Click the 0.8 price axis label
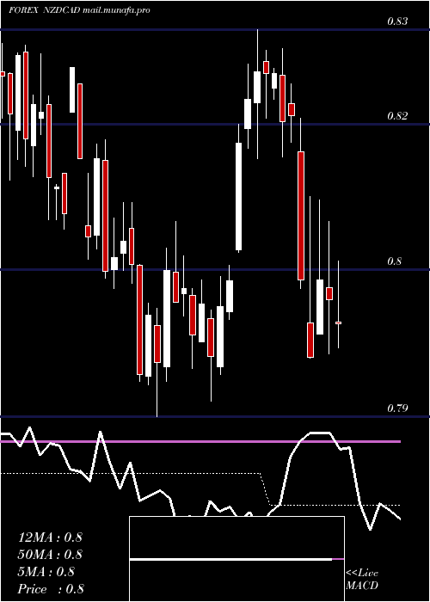Viewport: 430px width, 602px height. pos(394,261)
